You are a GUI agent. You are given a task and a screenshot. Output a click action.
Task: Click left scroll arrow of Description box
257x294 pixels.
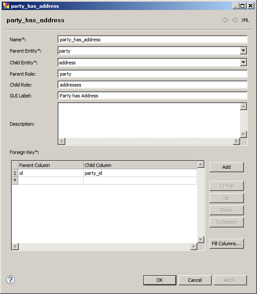pos(61,141)
